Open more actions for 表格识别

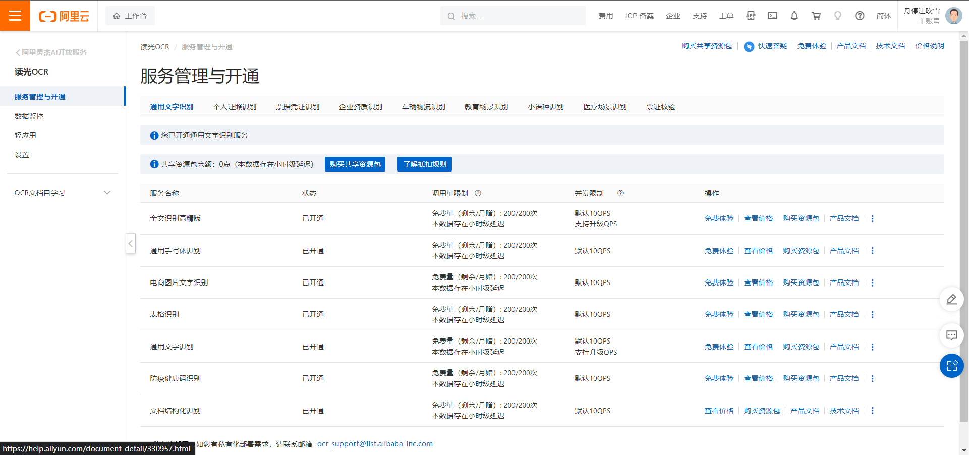(x=872, y=314)
